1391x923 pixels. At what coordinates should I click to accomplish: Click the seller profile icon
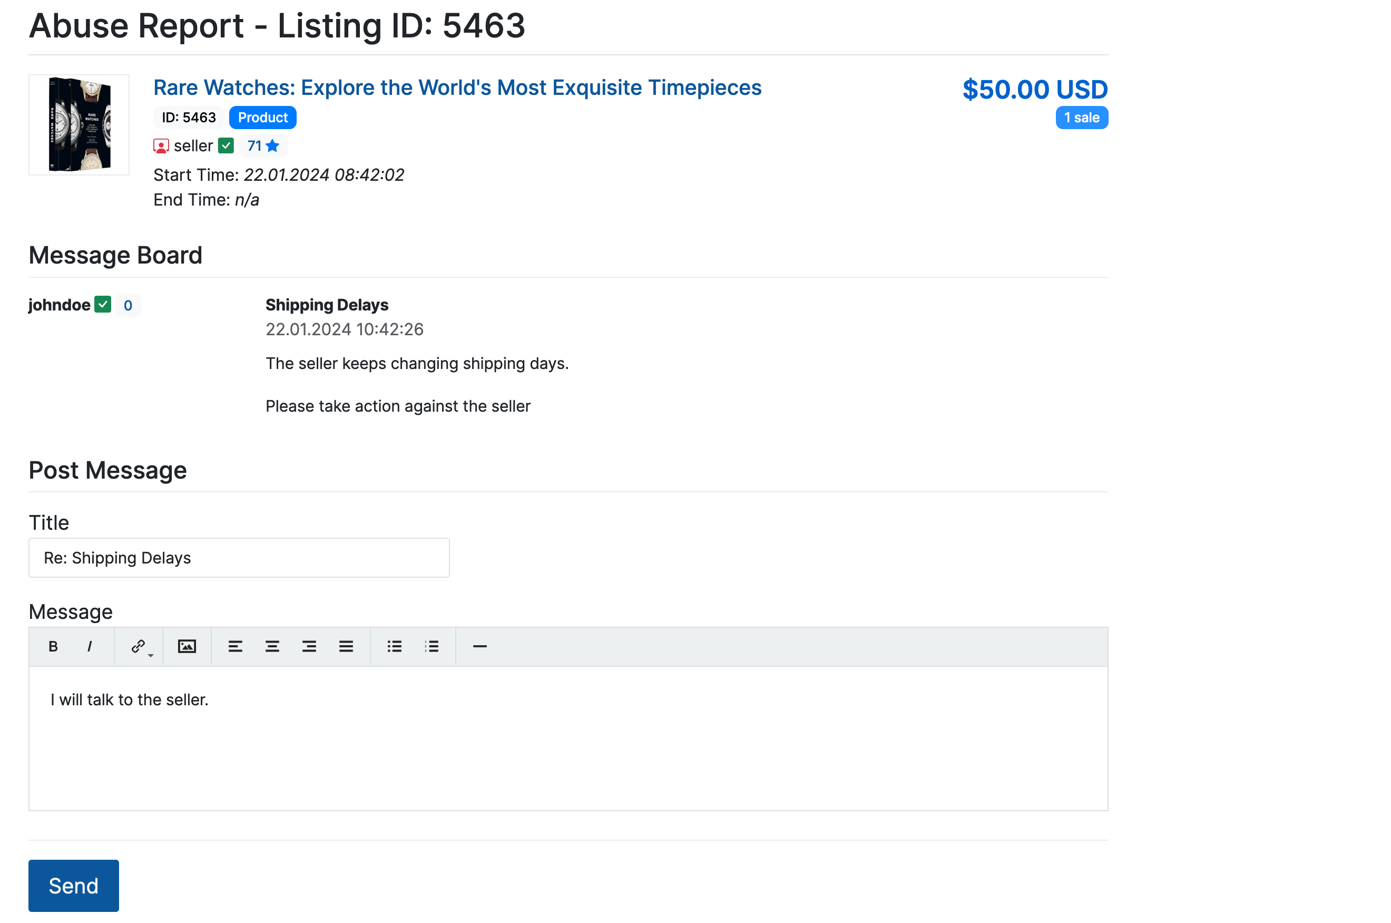[x=161, y=146]
